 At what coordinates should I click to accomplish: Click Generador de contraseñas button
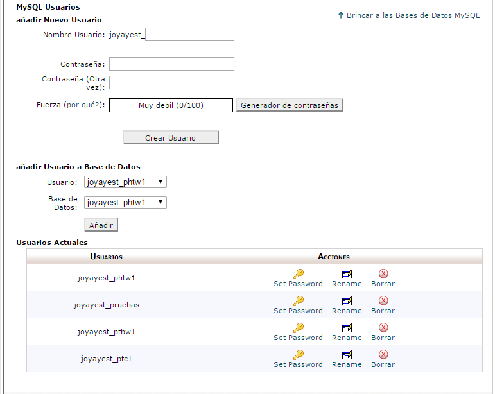coord(290,105)
